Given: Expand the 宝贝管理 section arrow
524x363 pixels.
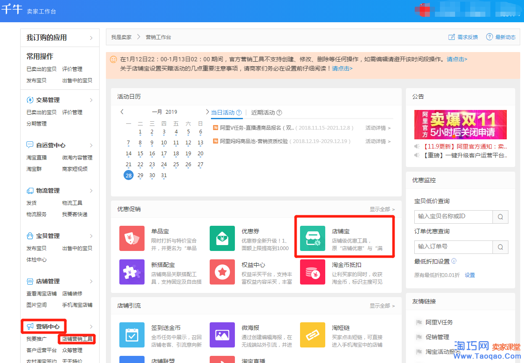Looking at the screenshot, I should (91, 236).
